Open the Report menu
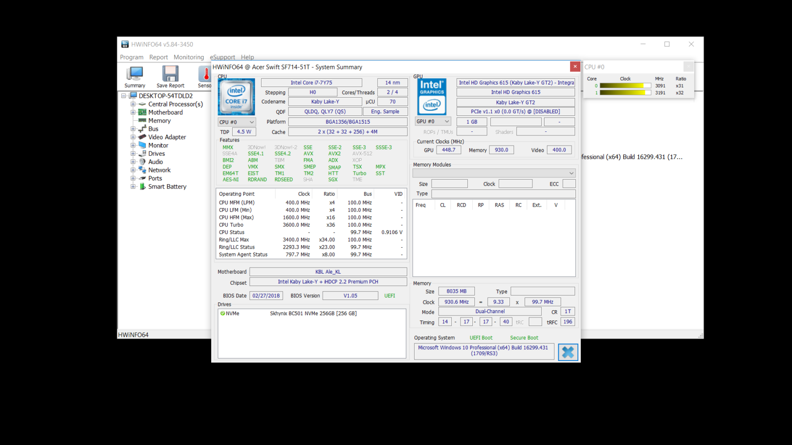 (x=158, y=57)
